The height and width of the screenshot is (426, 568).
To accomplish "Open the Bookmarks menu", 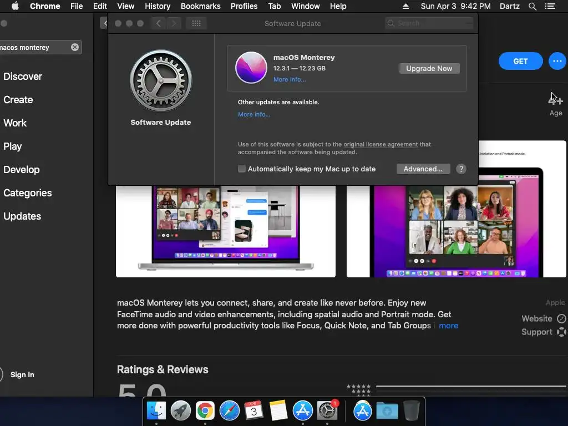I will [201, 6].
